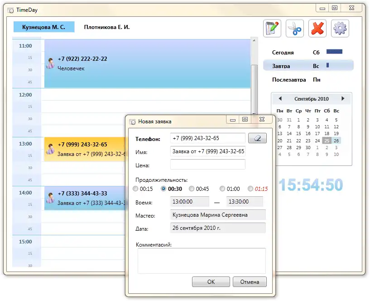Click the small load bar for Завтра

click(327, 65)
